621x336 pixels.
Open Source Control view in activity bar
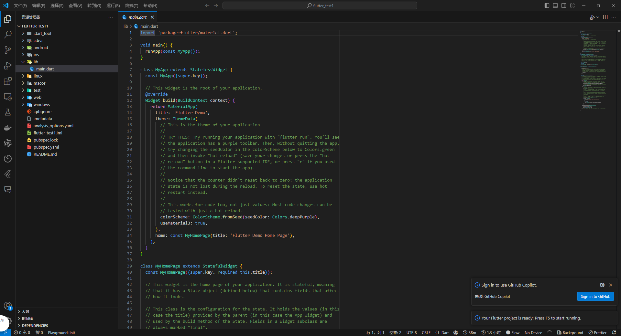click(x=8, y=50)
